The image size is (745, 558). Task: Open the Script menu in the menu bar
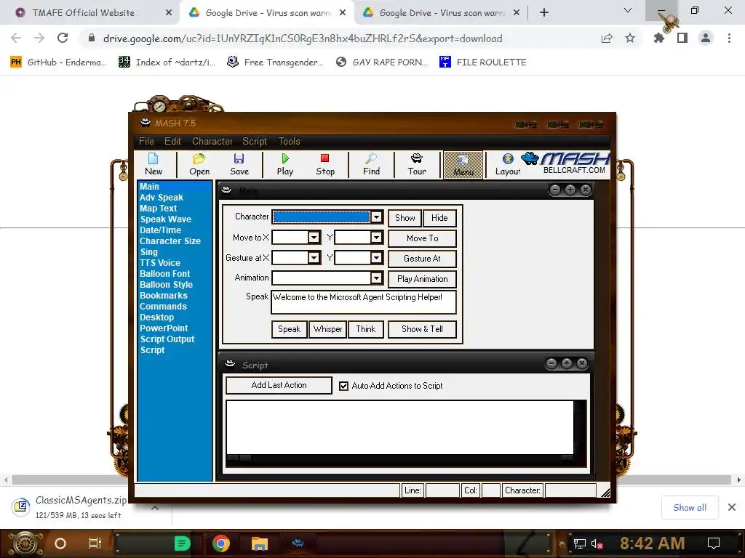(255, 142)
